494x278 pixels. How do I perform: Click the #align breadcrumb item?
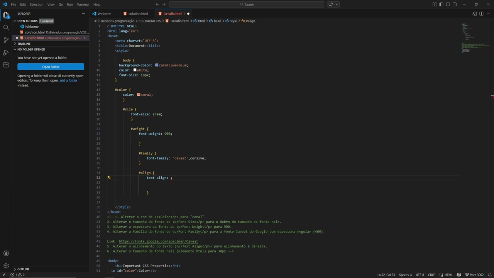248,21
